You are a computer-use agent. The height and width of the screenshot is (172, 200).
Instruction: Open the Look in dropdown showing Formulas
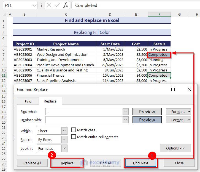tap(64, 148)
